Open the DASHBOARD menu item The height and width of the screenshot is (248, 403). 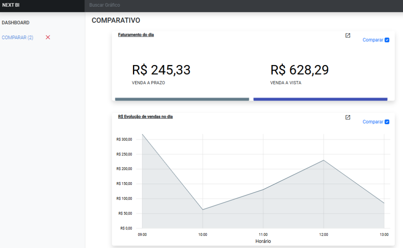(16, 22)
